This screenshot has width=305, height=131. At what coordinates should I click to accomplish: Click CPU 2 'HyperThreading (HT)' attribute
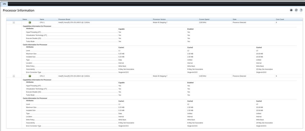[33, 86]
